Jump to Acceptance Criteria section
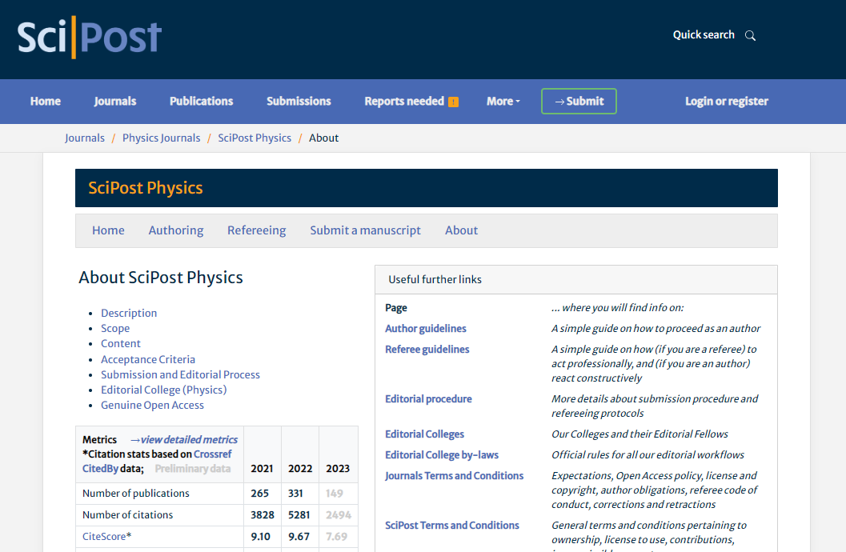The width and height of the screenshot is (846, 552). (x=148, y=359)
